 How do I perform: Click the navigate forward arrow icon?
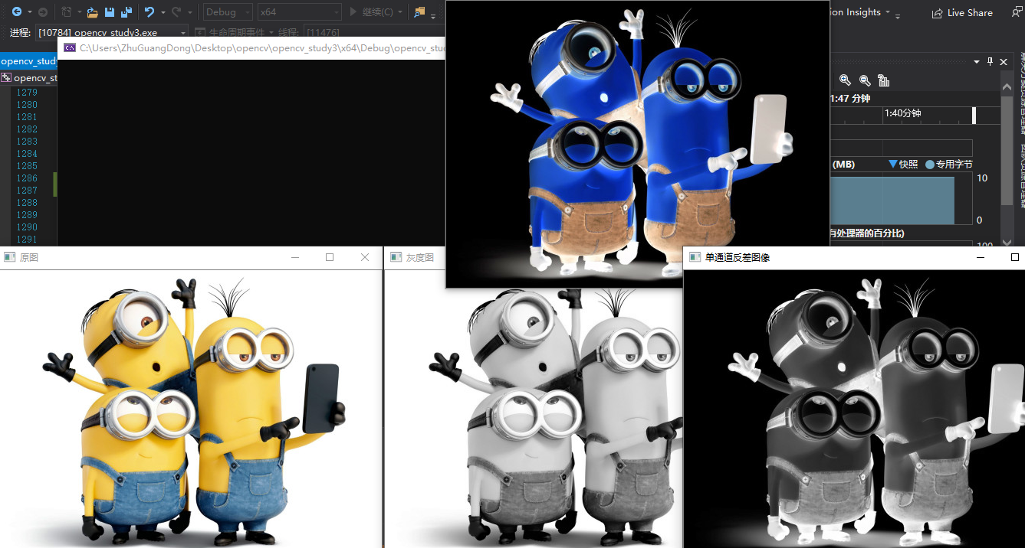point(42,12)
